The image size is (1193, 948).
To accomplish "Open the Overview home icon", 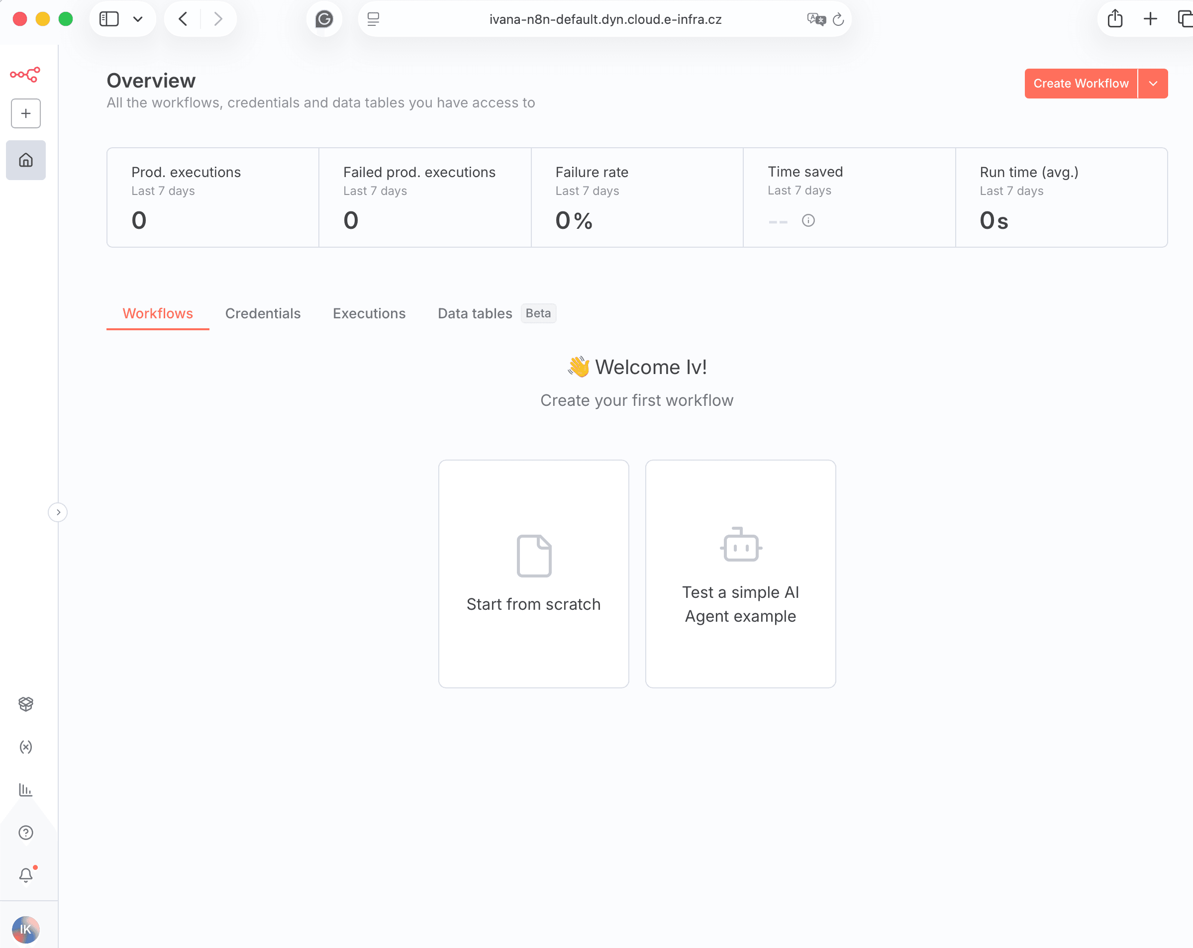I will [25, 160].
